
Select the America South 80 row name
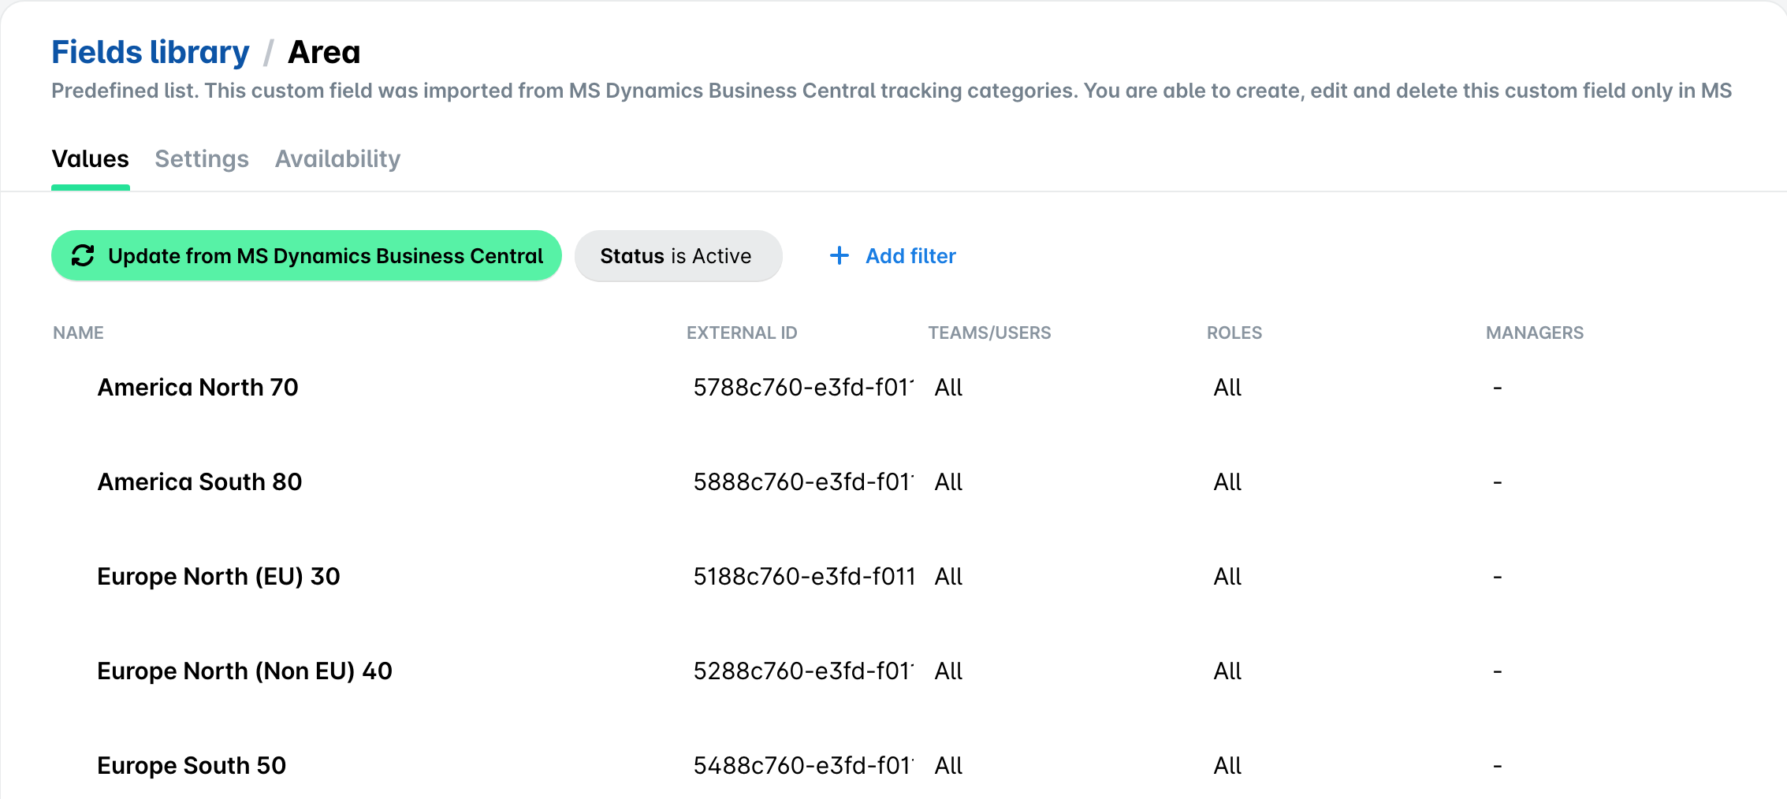[x=199, y=481]
